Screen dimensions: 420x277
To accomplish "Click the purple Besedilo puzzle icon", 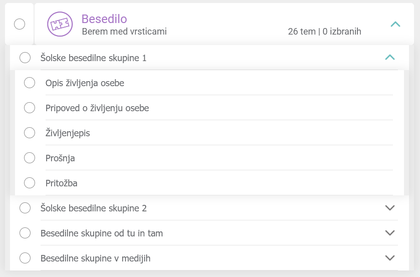I will (x=60, y=24).
